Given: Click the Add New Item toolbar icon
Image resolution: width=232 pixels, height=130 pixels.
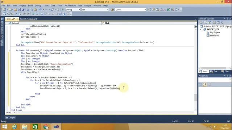Looking at the screenshot, I should pos(10,10).
